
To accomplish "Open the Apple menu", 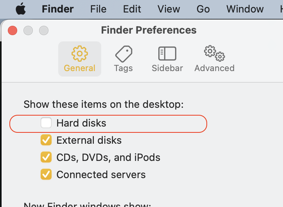I will (x=20, y=9).
